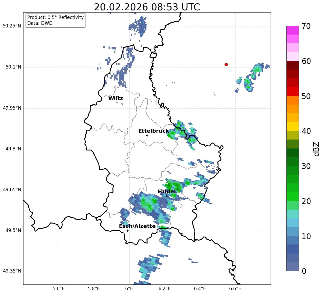This screenshot has width=323, height=294.
Task: Click the 49.65°N latitude label
Action: tap(12, 190)
